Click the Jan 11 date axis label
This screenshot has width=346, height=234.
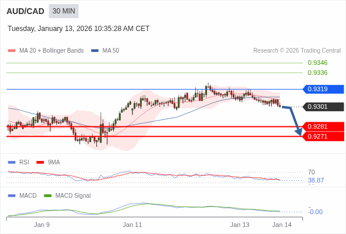tap(133, 225)
